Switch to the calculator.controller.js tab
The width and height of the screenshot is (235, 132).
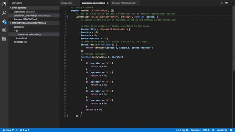[x=94, y=3]
